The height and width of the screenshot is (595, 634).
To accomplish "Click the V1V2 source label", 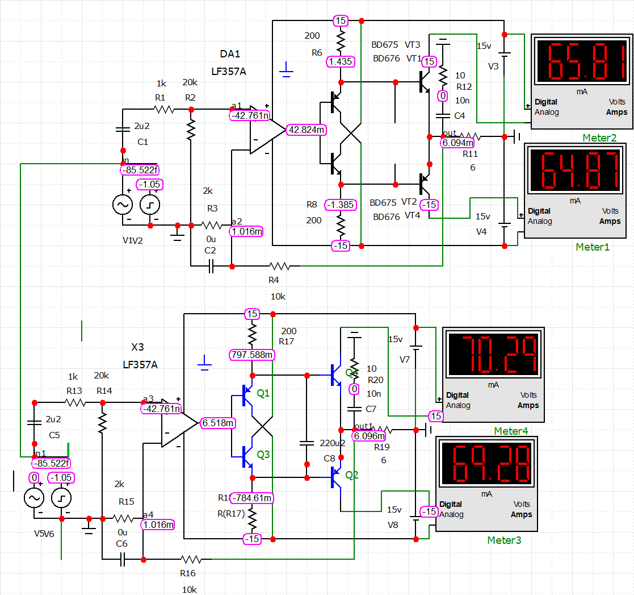I will tap(133, 240).
